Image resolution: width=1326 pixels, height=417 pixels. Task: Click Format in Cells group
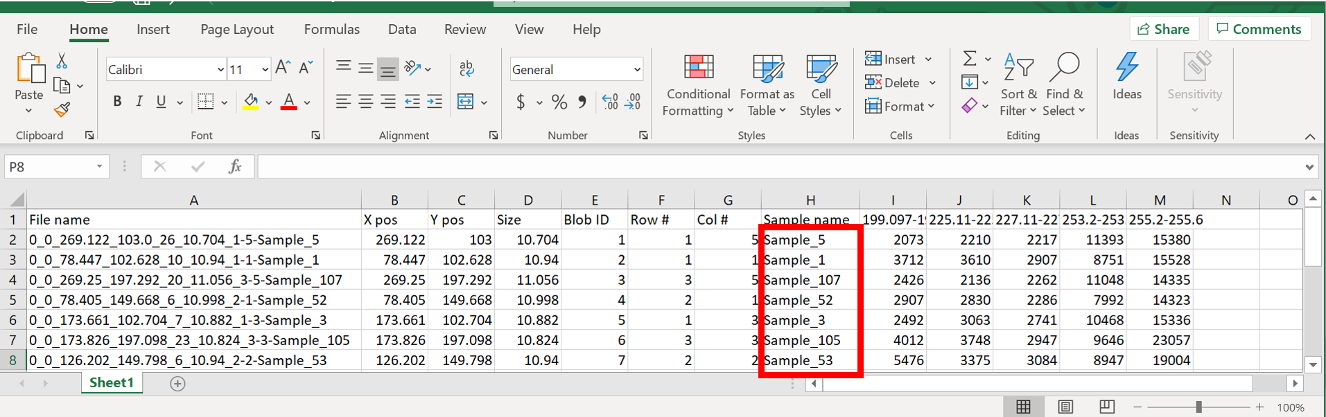900,106
